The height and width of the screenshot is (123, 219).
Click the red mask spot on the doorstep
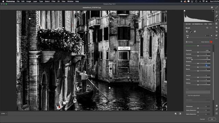[x=59, y=107]
